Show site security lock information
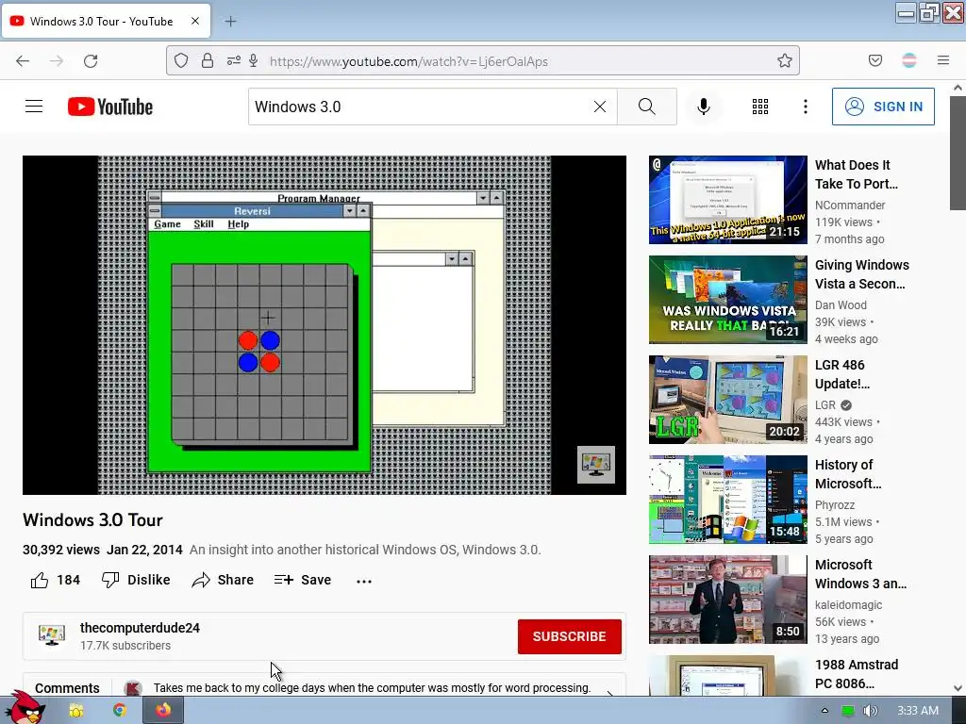 208,60
